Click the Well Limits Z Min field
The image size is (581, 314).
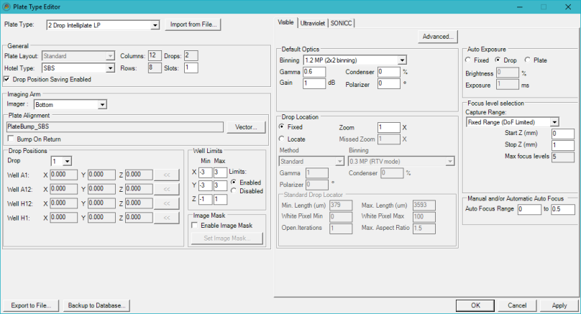click(x=205, y=199)
